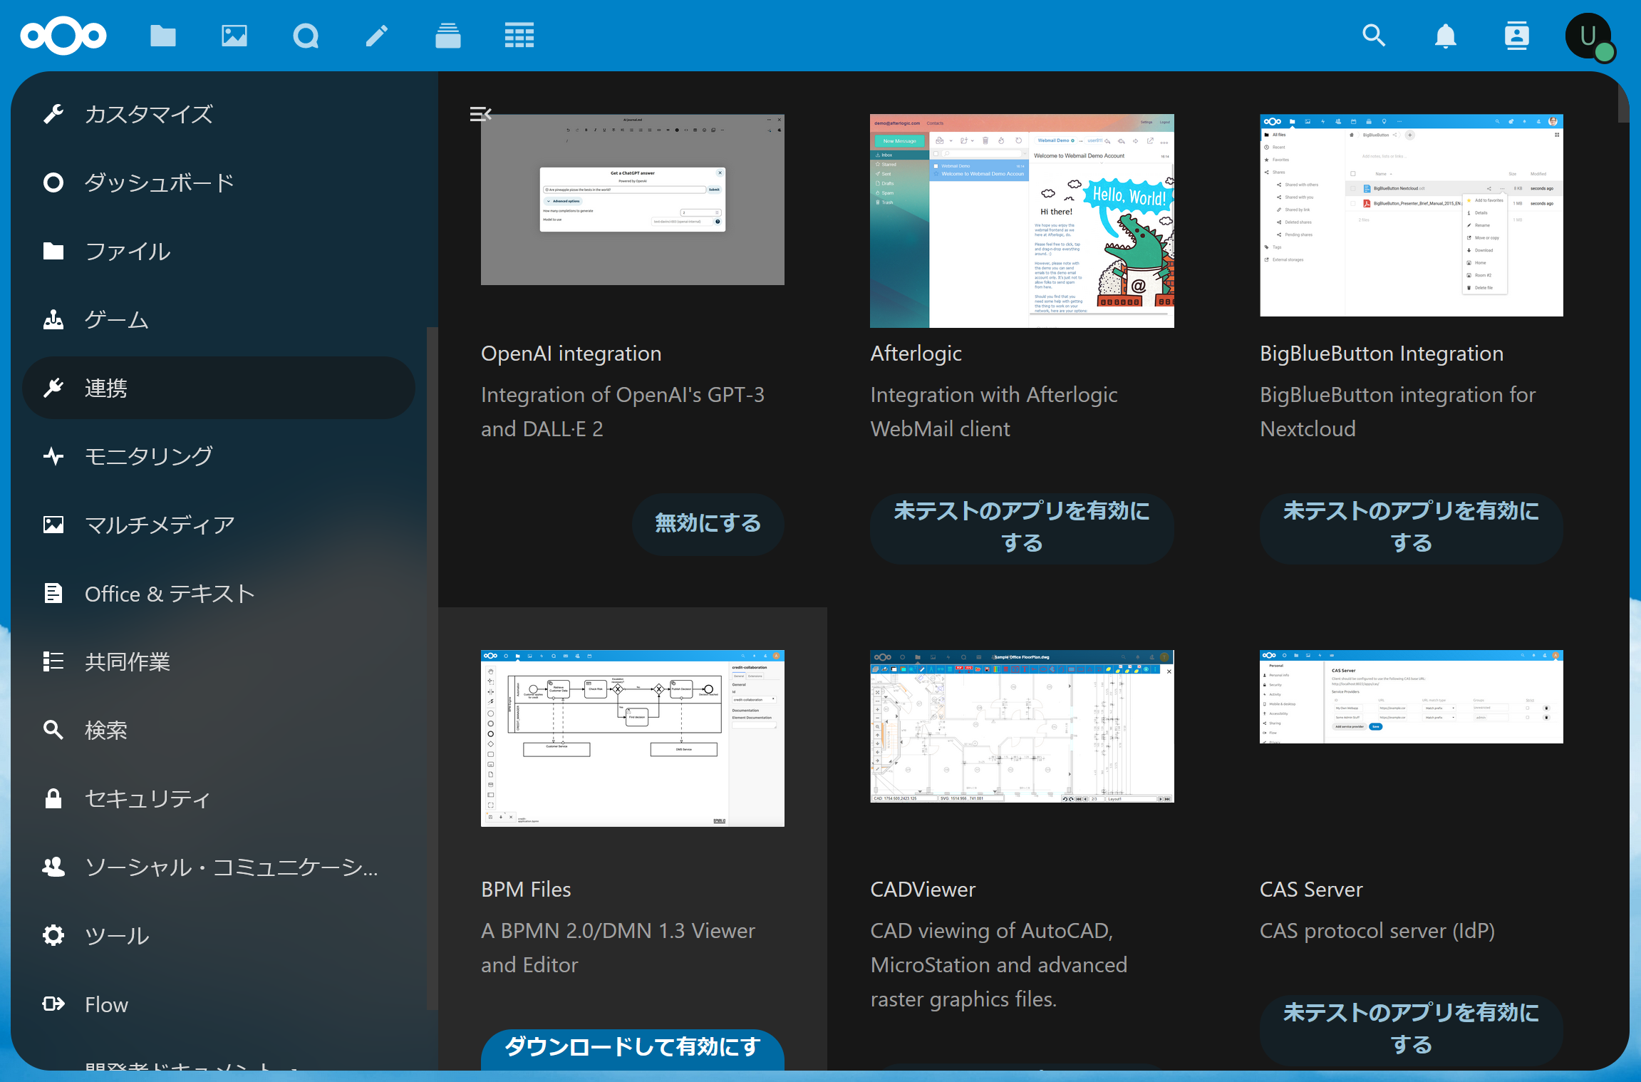The image size is (1641, 1082).
Task: Click the CAS Server title
Action: pos(1311,890)
